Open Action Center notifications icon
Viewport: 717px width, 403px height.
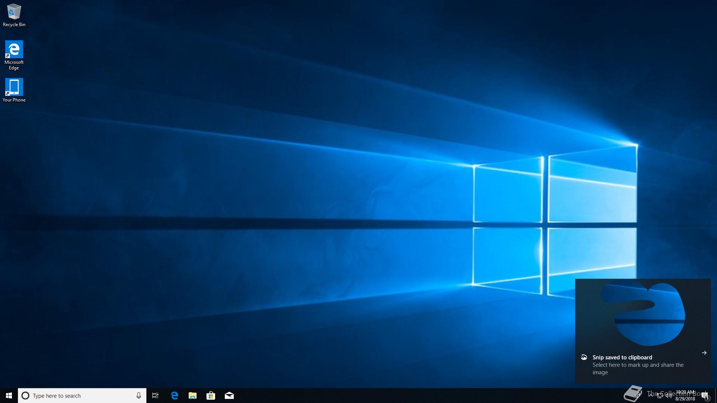tap(705, 396)
